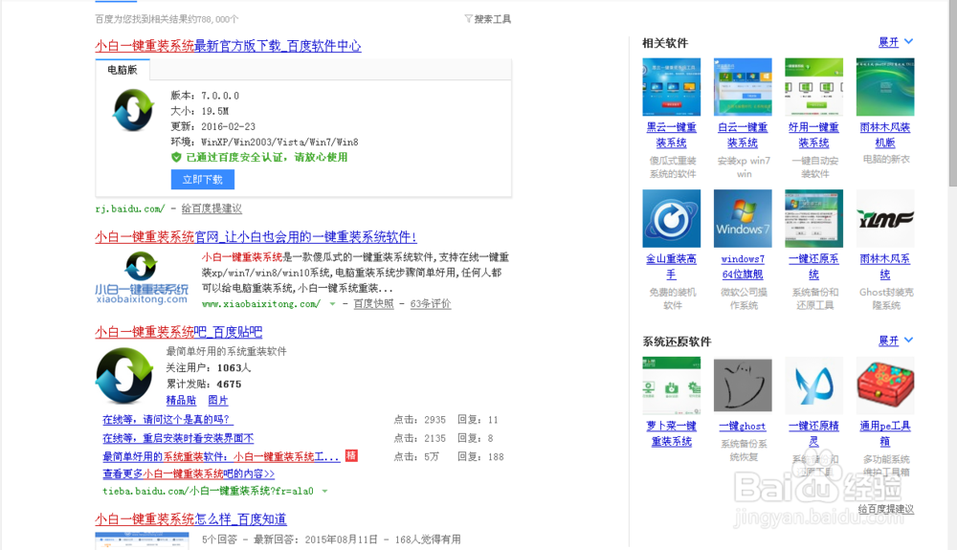This screenshot has width=957, height=550.
Task: Open the 一键ghost text link
Action: pos(743,427)
